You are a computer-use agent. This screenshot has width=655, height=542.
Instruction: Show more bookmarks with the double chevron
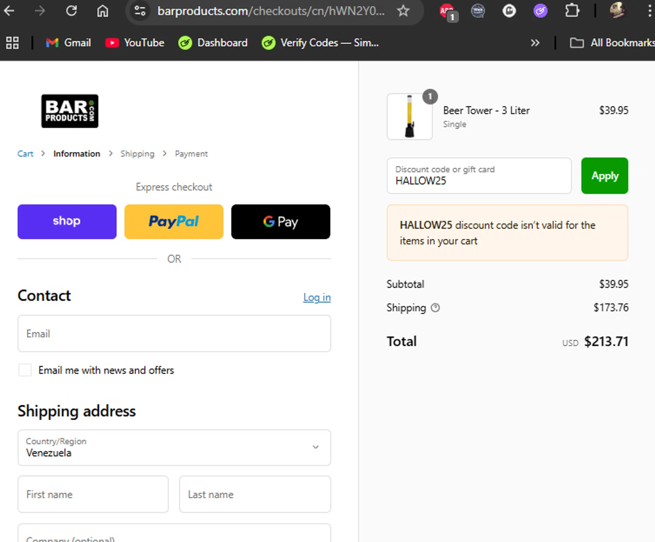click(x=535, y=43)
